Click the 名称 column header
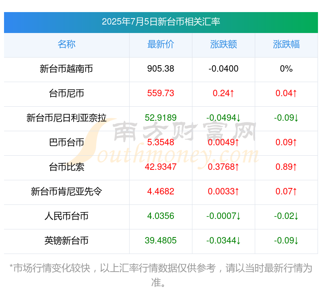The image size is (322, 295). tap(66, 44)
